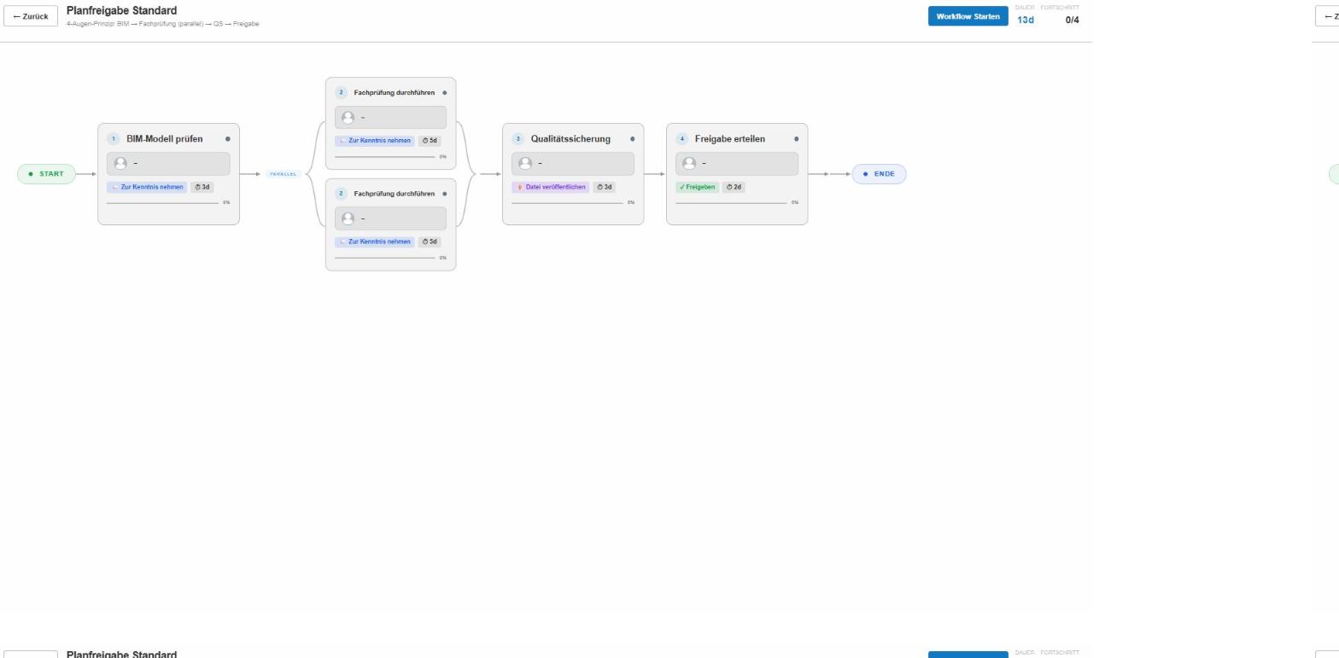
Task: Click the green Freigeben action tag
Action: pyautogui.click(x=697, y=187)
